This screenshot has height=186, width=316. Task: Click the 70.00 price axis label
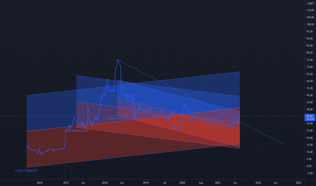[x=310, y=67]
